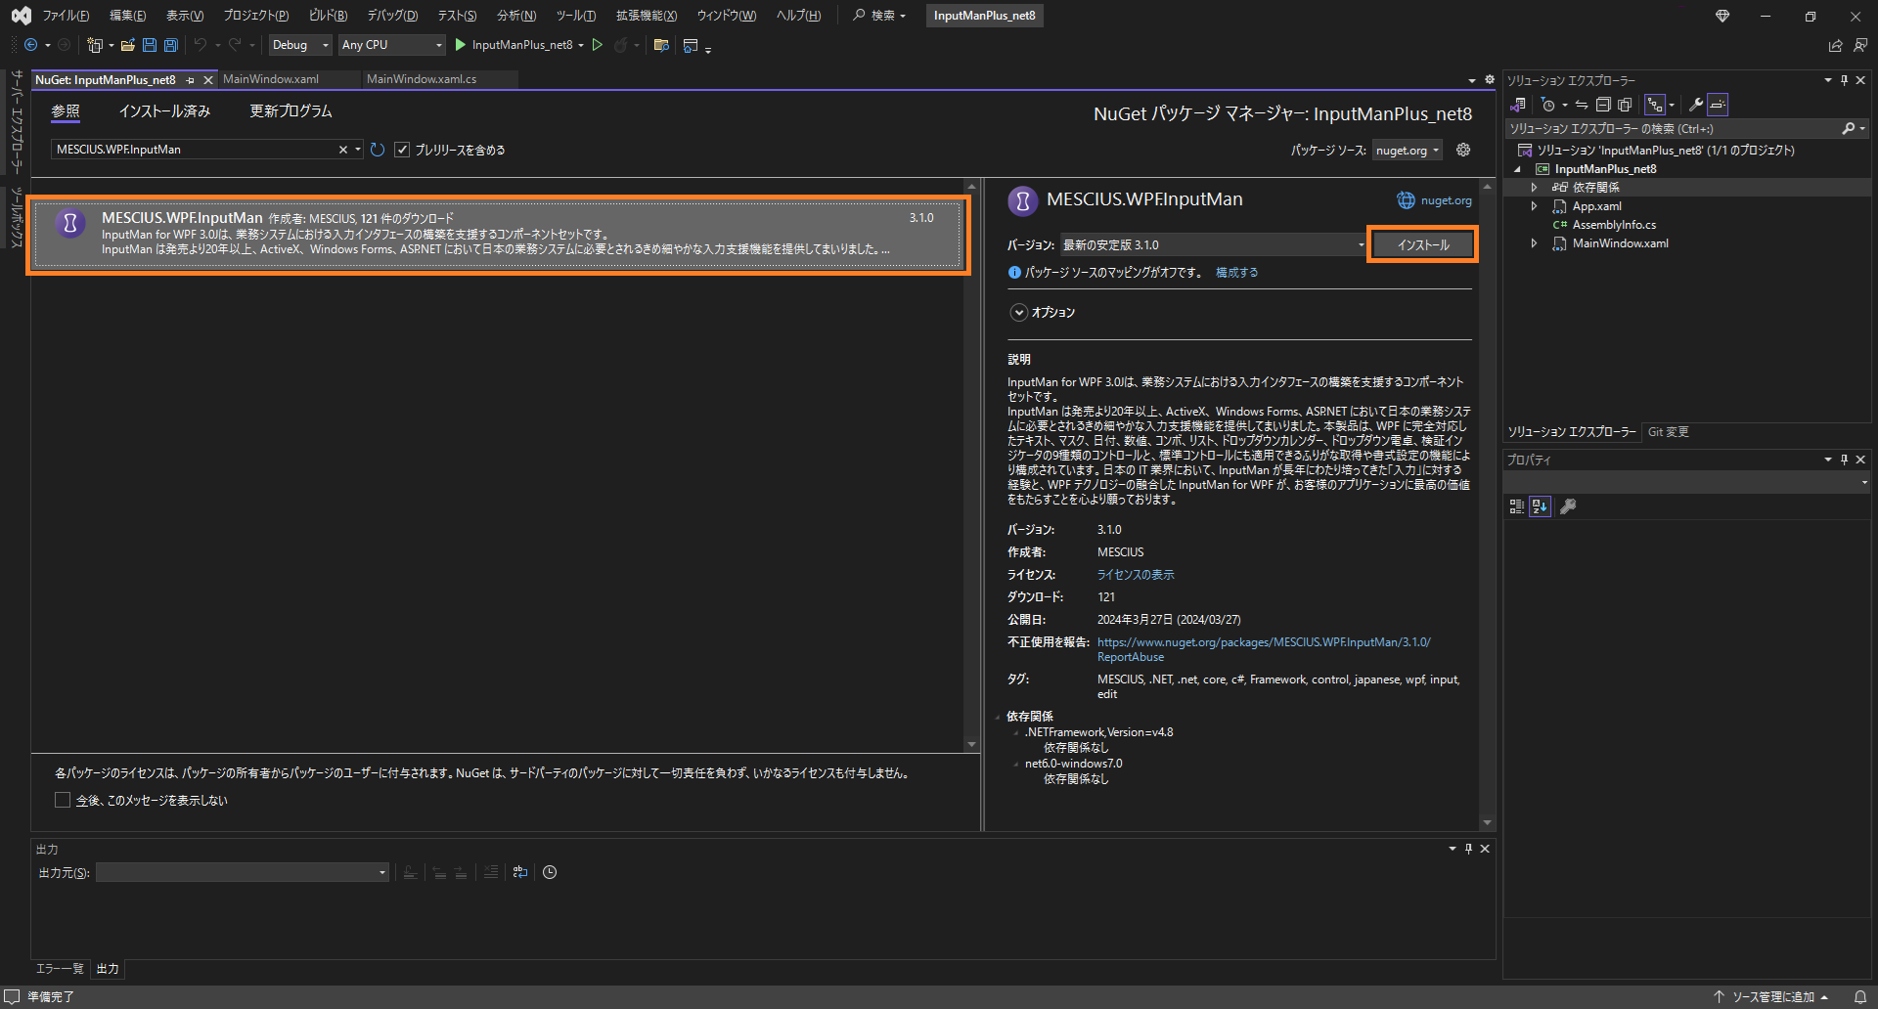Click the navigate backward arrow icon
This screenshot has height=1009, width=1878.
pos(30,45)
